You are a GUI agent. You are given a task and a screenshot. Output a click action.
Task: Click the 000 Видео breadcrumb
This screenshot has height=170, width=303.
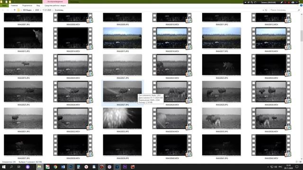click(27, 10)
